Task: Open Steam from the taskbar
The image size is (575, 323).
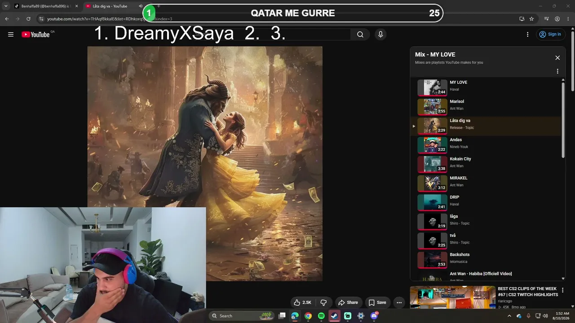Action: tap(334, 316)
